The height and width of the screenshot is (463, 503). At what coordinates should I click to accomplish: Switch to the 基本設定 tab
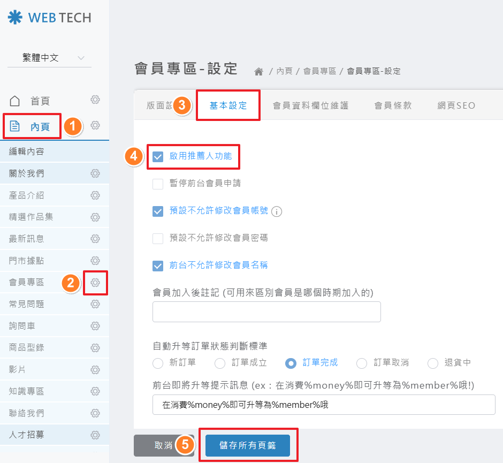228,105
